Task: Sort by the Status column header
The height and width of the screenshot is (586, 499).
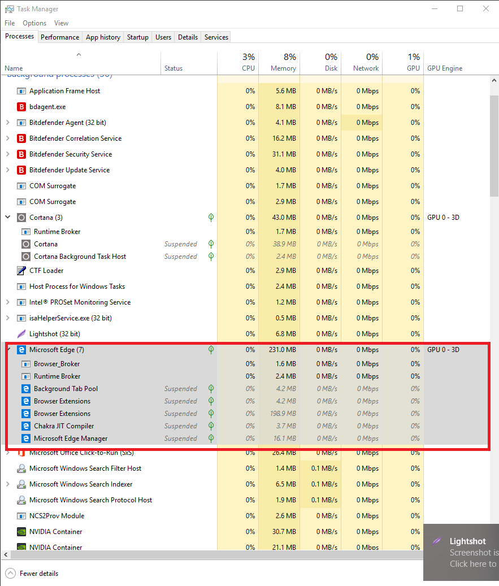Action: (189, 63)
